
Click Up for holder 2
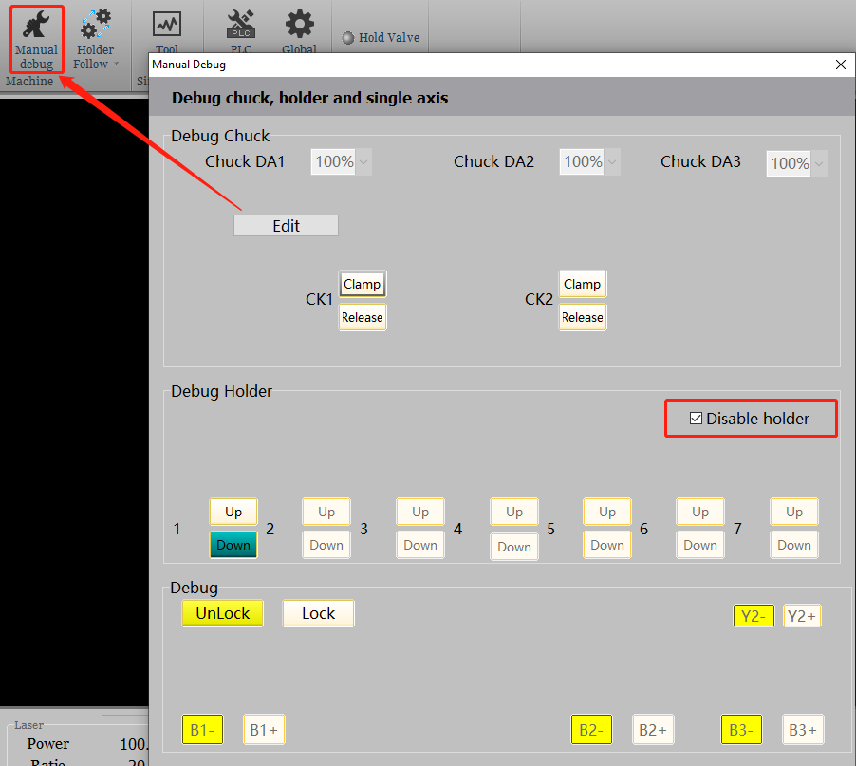coord(326,512)
